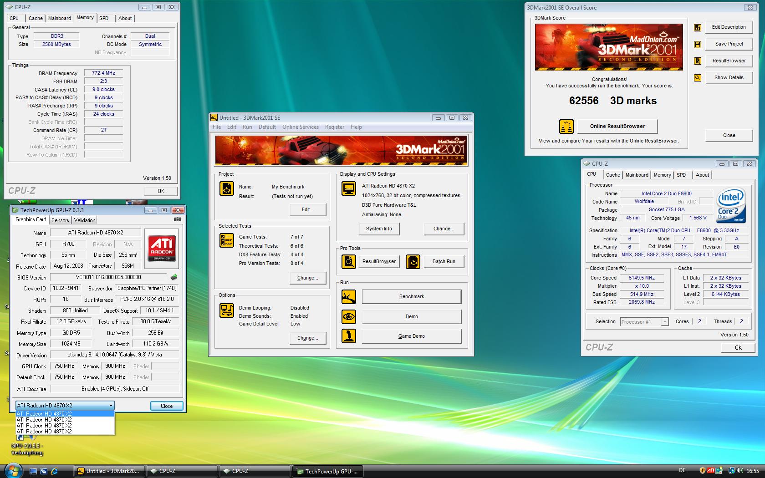Select second ATI Radeon HD 4870 X2 list entry
This screenshot has height=478, width=765.
click(65, 420)
